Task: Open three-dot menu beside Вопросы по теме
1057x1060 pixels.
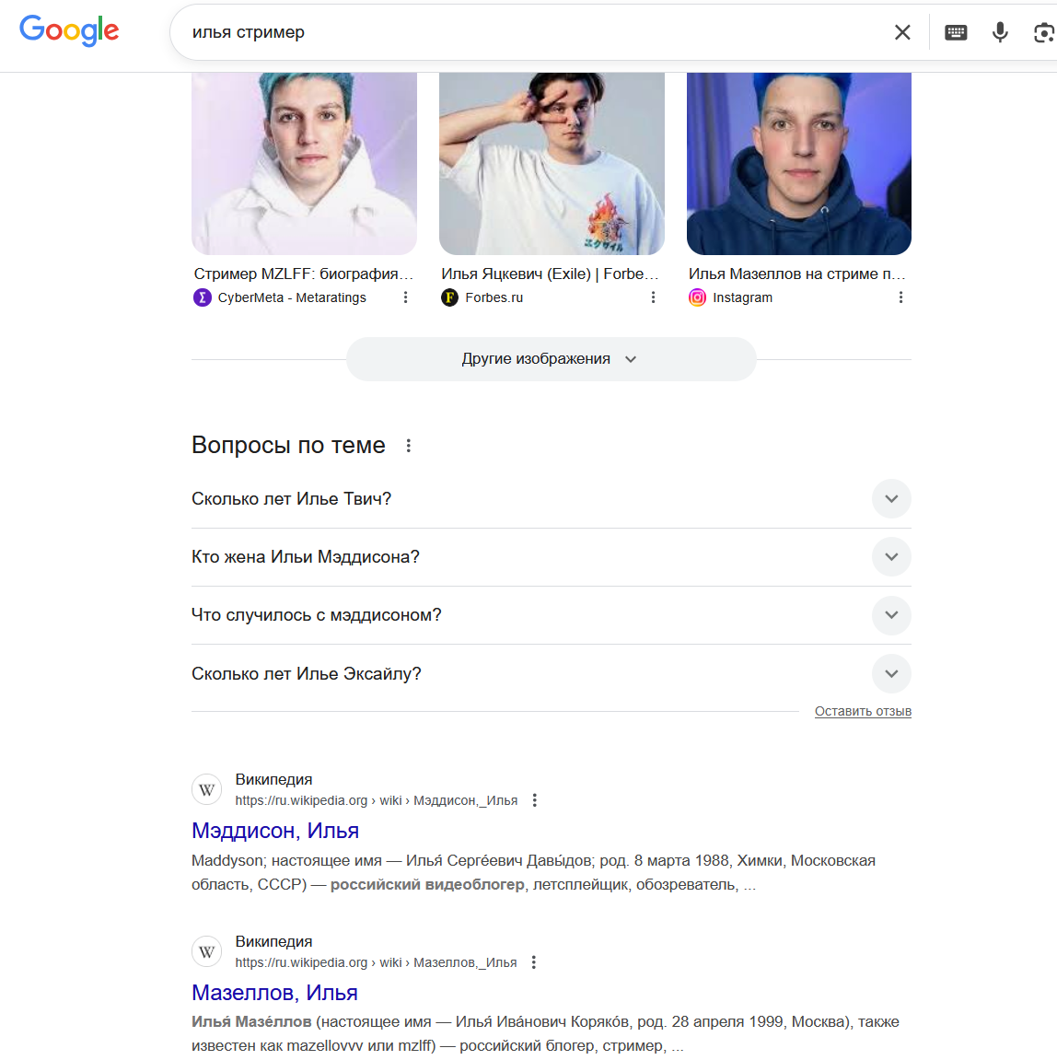Action: pos(408,446)
